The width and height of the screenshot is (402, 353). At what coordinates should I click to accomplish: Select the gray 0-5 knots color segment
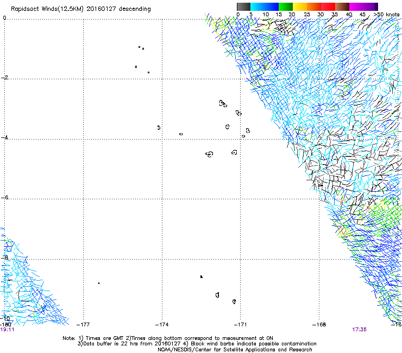(x=243, y=7)
